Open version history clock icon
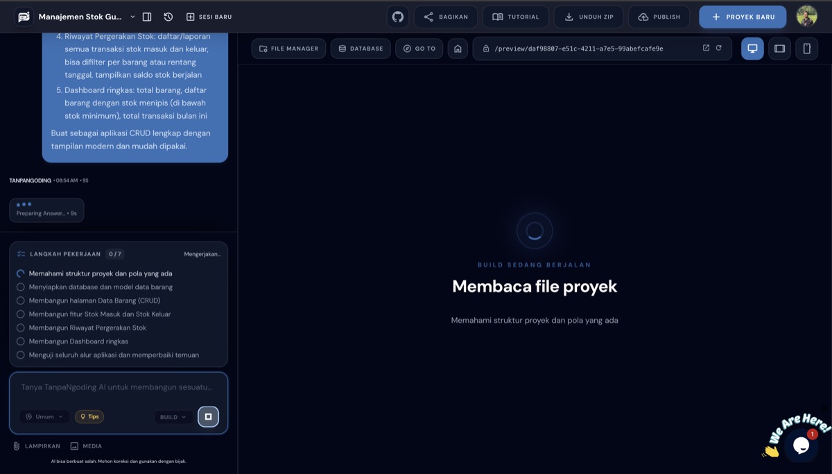 [x=168, y=17]
